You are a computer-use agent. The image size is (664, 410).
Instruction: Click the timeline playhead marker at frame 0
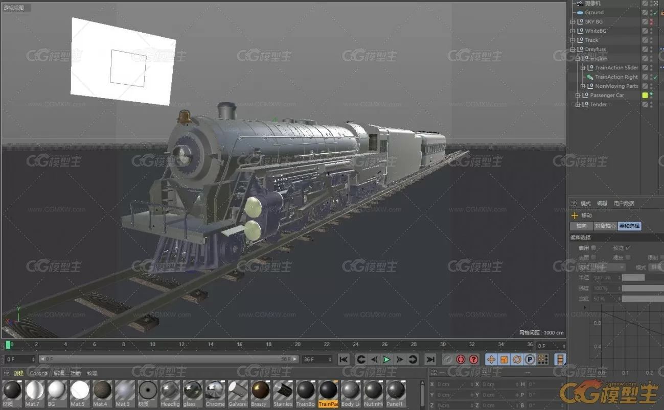click(8, 345)
